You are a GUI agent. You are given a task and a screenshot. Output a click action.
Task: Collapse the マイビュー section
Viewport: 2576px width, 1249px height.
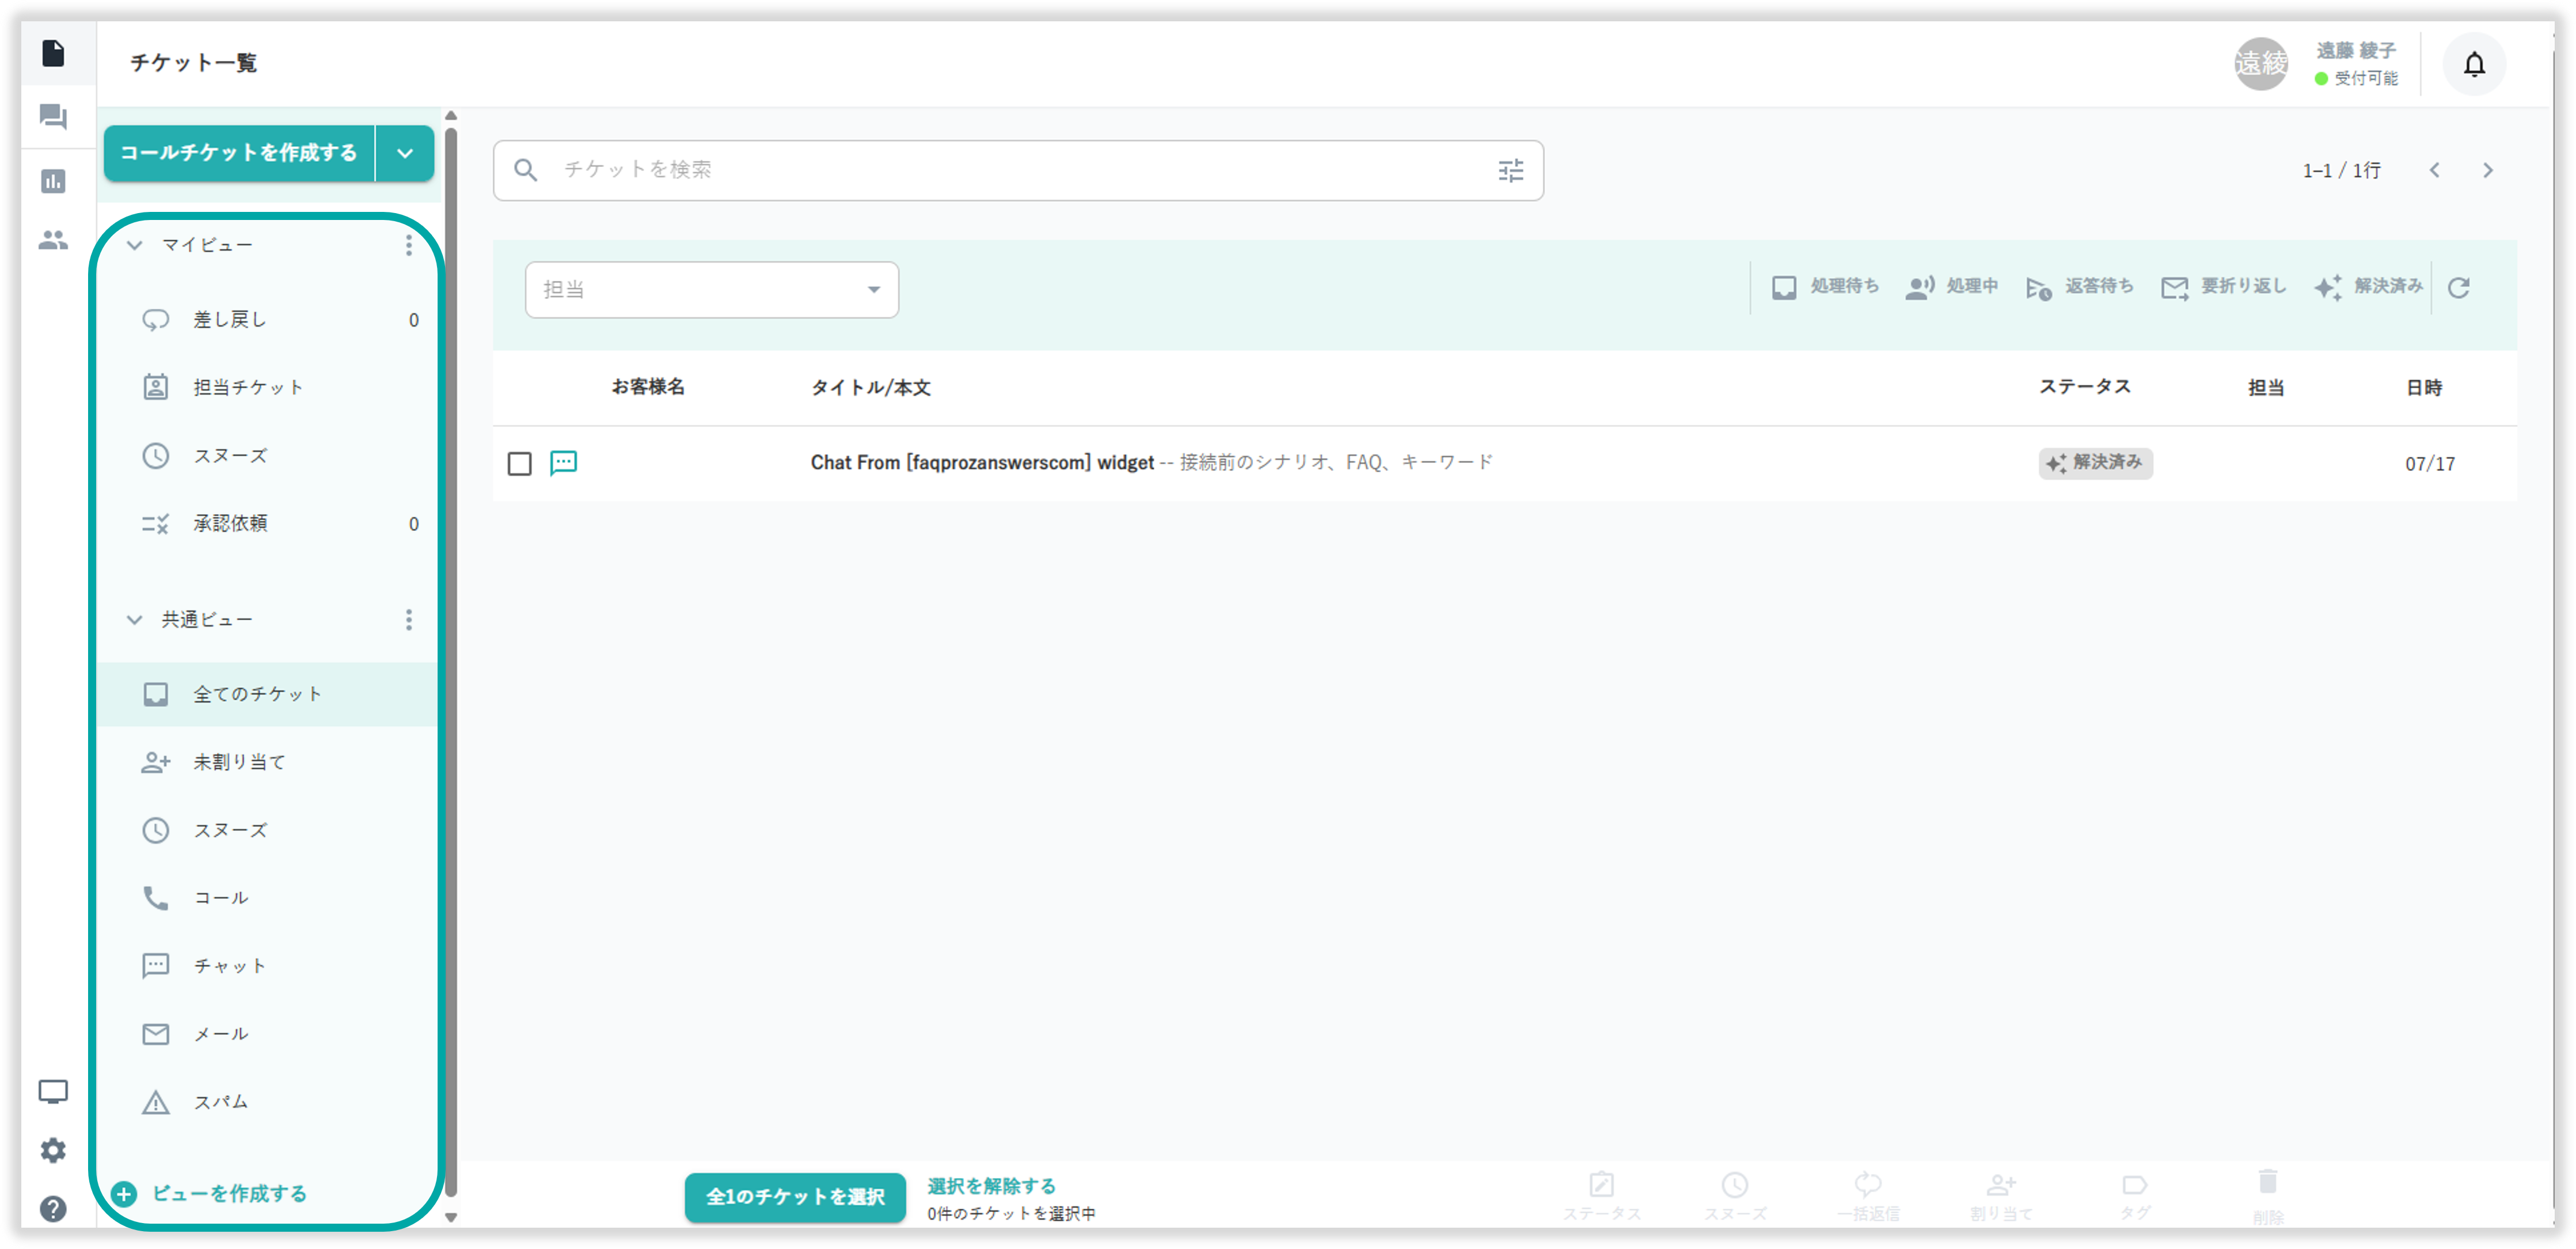(x=134, y=245)
